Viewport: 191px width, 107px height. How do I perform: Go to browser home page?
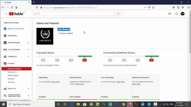point(16,7)
